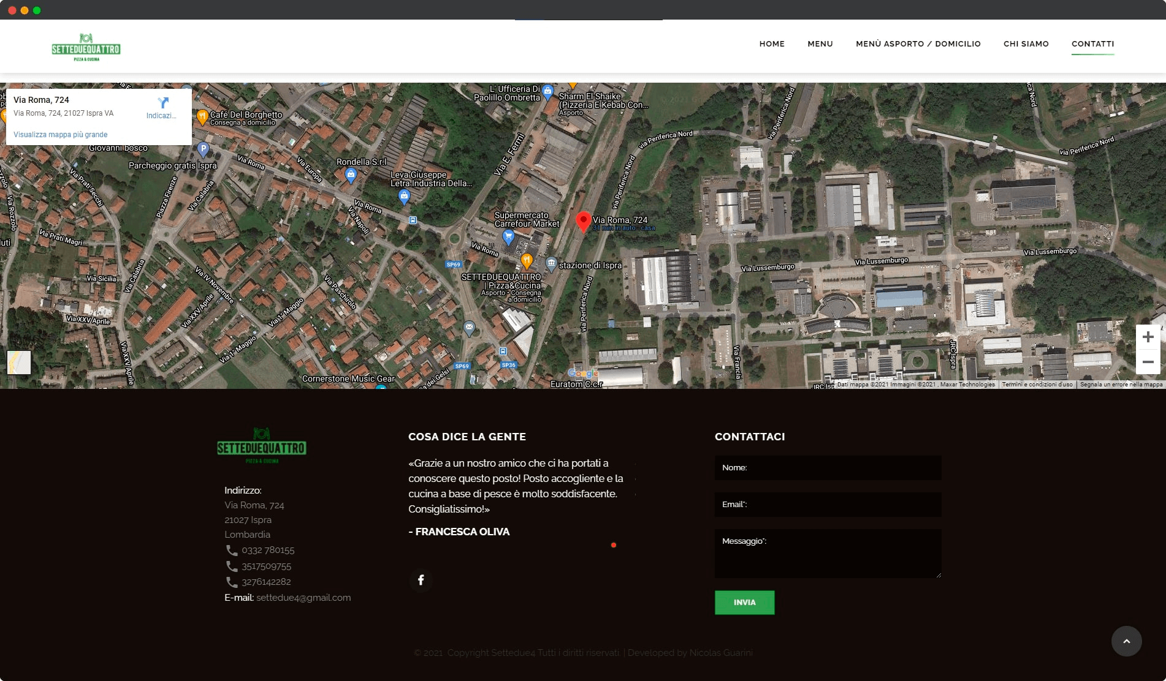
Task: Open 'Termini e condizioni d'uso' map link
Action: pyautogui.click(x=1037, y=385)
